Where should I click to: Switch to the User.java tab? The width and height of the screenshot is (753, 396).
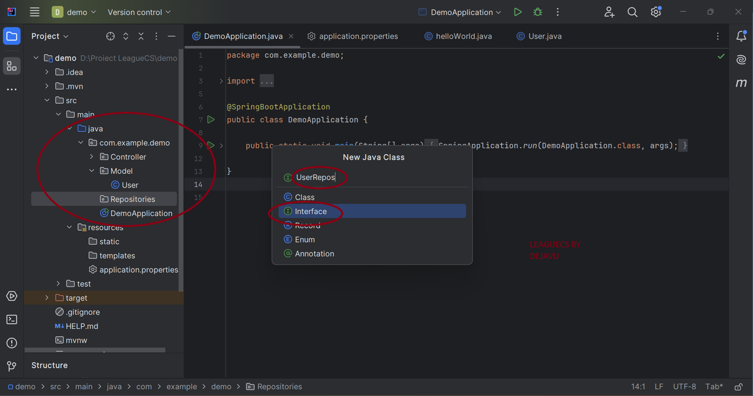(539, 36)
